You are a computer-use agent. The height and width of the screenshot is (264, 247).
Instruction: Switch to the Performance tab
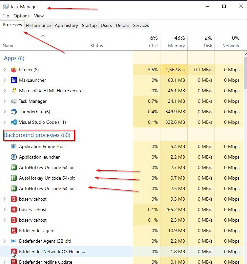(38, 25)
